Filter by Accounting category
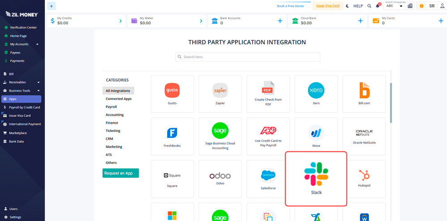This screenshot has height=221, width=447. pos(114,115)
